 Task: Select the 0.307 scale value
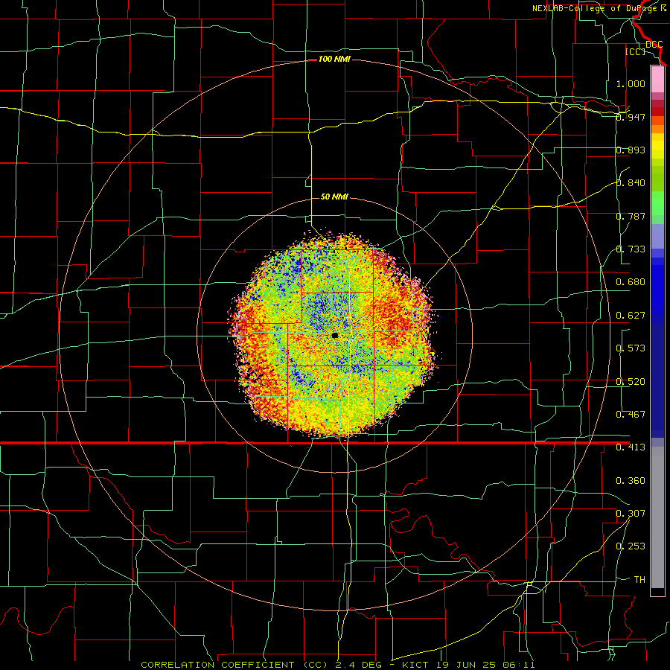631,514
